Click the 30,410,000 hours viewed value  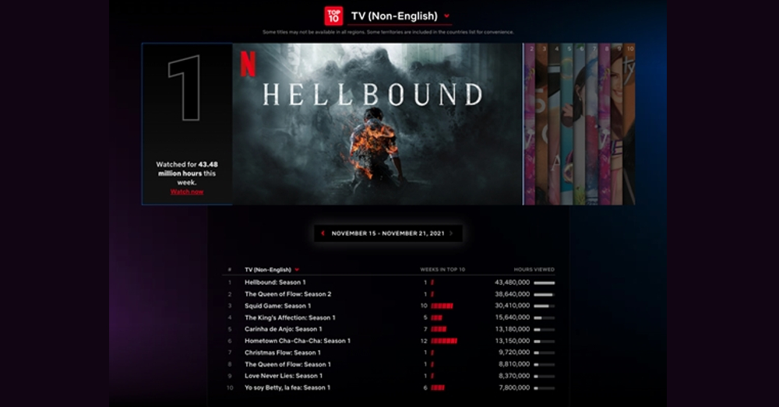[513, 306]
